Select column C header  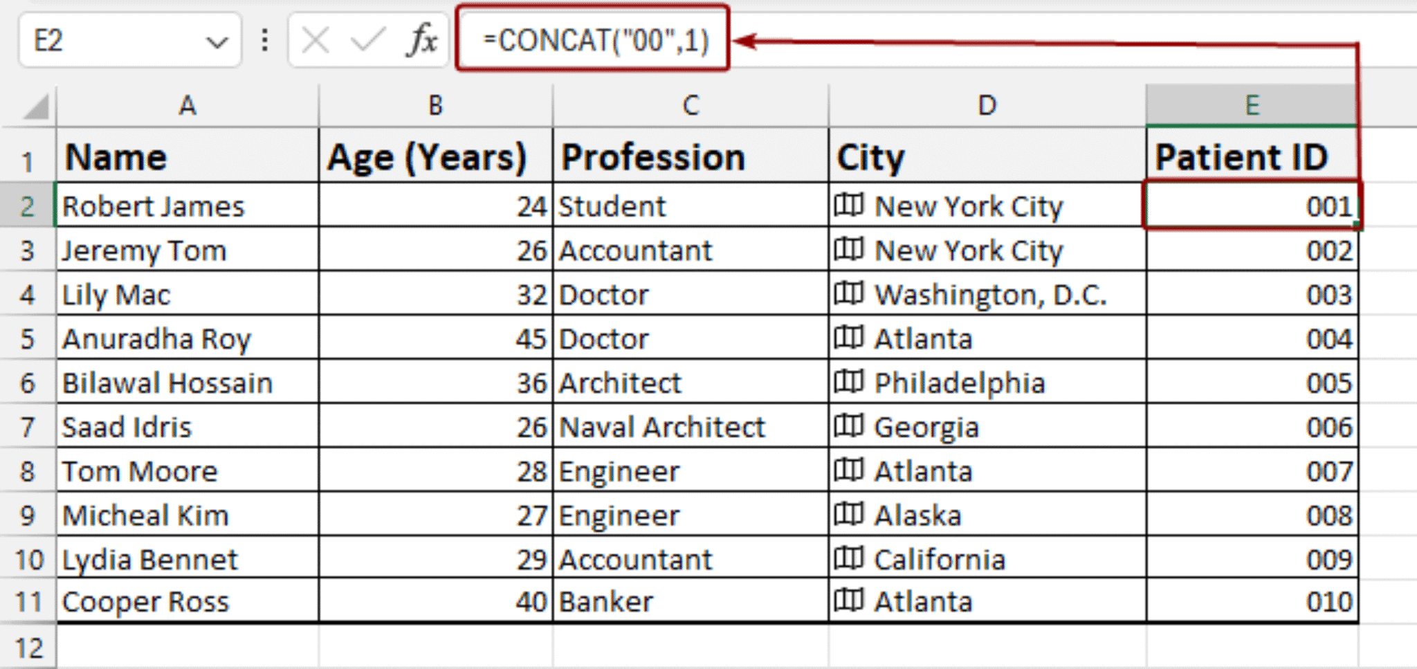(x=691, y=106)
